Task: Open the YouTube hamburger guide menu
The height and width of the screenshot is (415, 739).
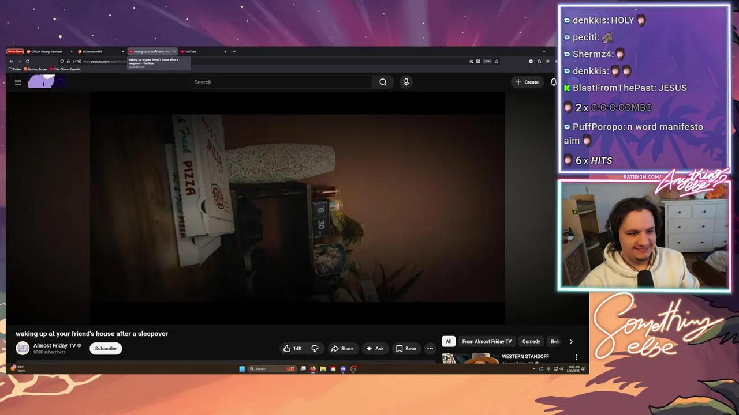Action: (18, 82)
